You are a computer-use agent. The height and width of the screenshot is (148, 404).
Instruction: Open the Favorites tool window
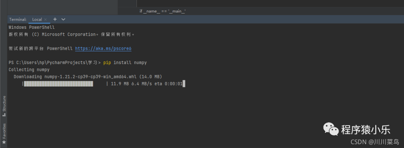coord(4,133)
